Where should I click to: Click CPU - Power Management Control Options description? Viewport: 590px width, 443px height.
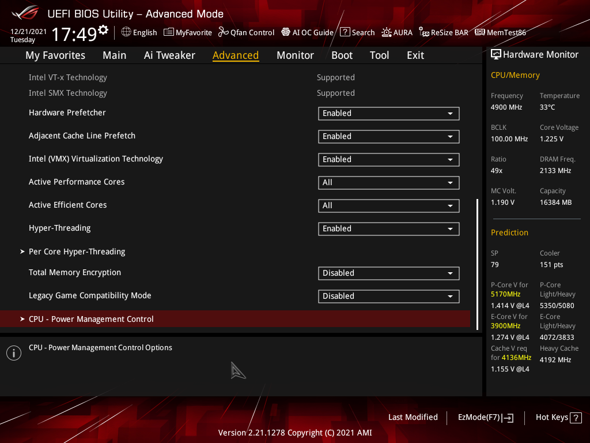pyautogui.click(x=100, y=348)
